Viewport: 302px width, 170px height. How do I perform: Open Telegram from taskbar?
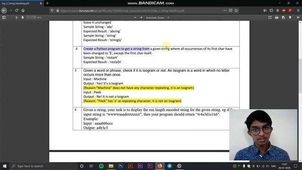[169, 166]
